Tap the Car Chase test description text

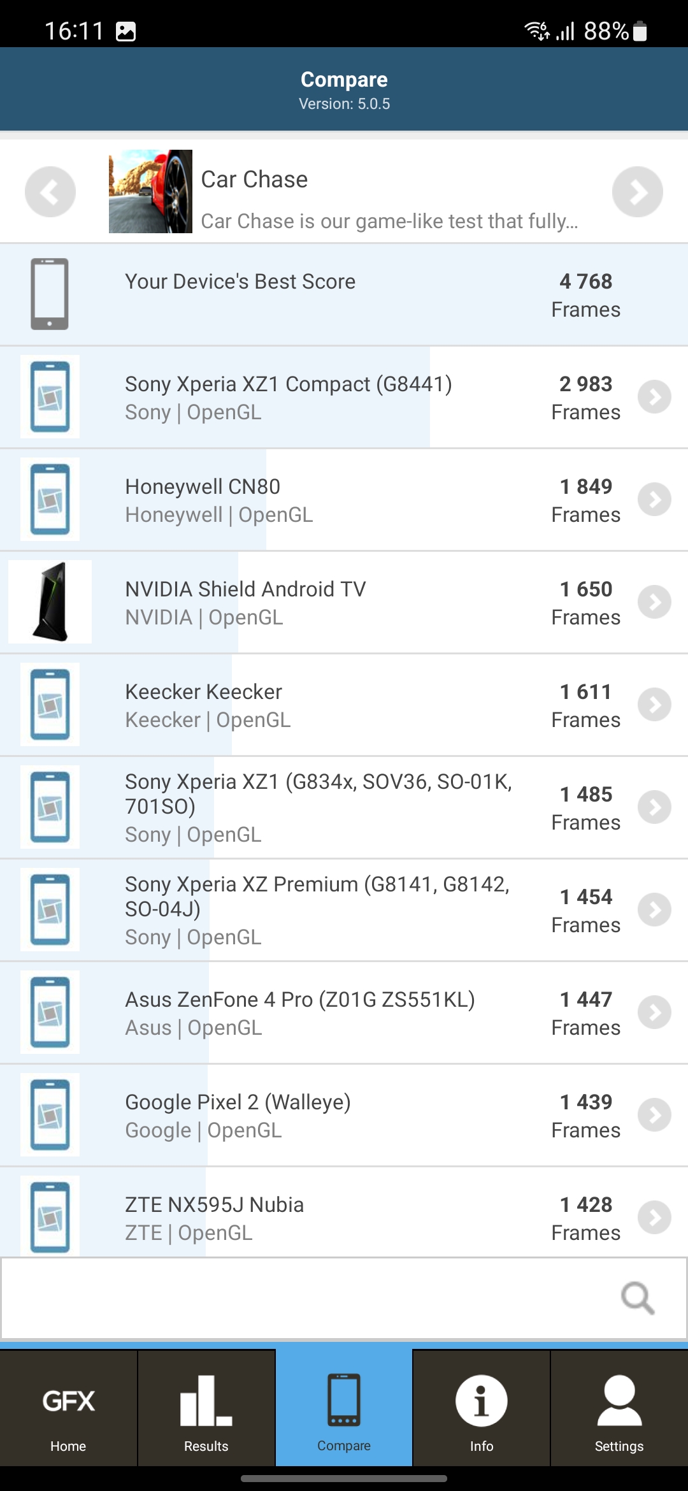tap(389, 221)
